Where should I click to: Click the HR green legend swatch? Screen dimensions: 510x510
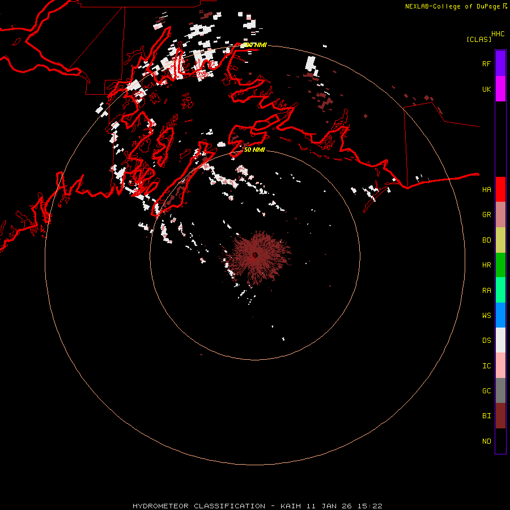pos(500,265)
